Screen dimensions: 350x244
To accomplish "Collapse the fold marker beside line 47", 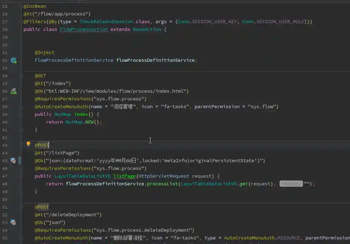I will [x=21, y=176].
